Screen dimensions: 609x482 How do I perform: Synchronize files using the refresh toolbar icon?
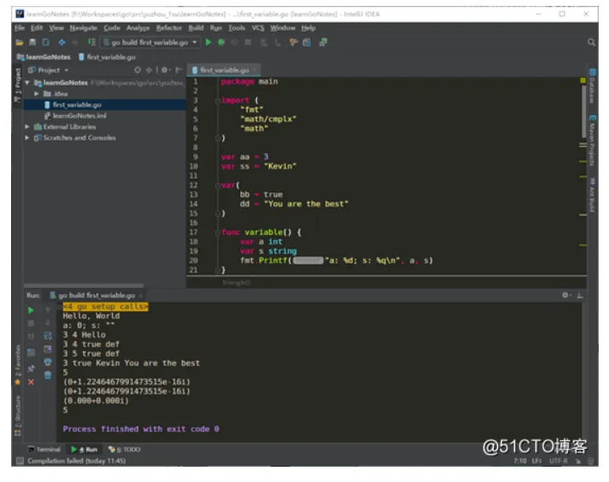point(46,42)
